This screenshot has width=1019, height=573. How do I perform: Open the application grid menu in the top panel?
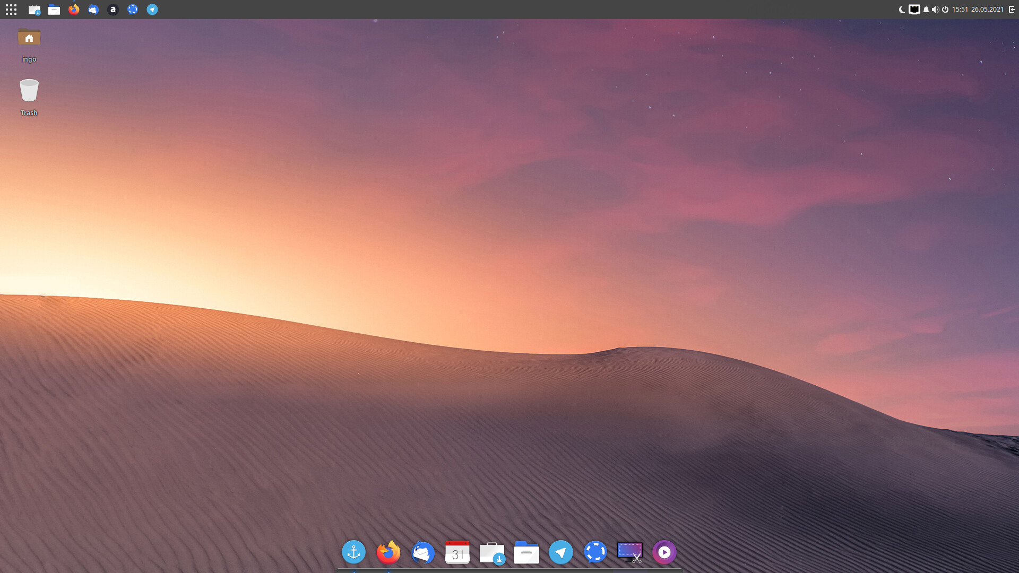click(x=11, y=10)
